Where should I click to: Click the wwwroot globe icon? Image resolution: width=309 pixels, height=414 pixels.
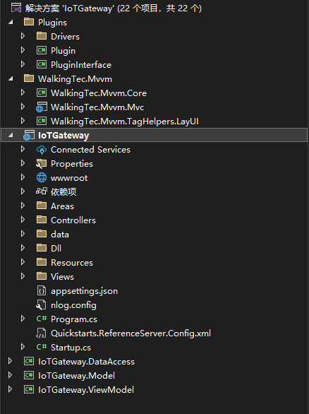tap(42, 177)
